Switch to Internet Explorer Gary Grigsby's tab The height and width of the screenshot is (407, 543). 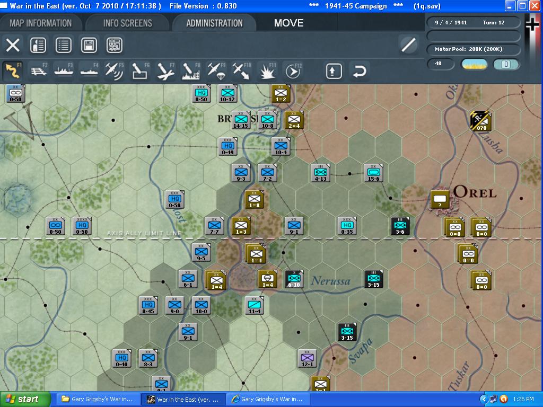click(x=268, y=399)
